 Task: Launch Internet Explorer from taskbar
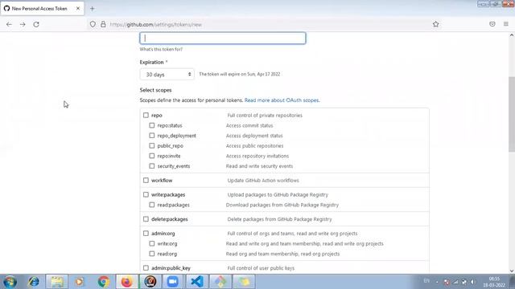pyautogui.click(x=34, y=282)
